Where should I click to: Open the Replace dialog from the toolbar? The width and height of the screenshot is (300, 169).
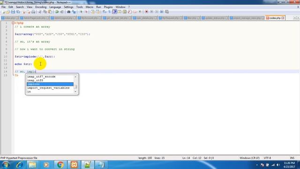[x=74, y=12]
